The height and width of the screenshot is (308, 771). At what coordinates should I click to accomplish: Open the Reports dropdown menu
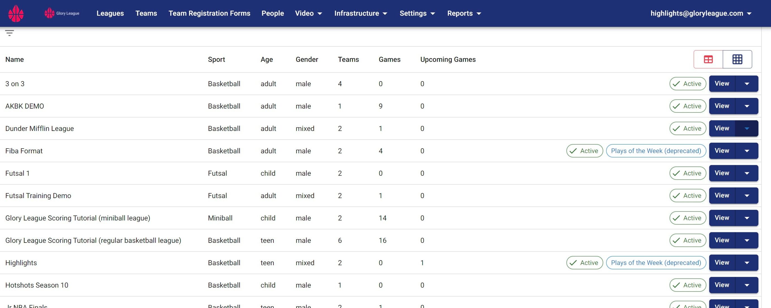click(x=464, y=13)
